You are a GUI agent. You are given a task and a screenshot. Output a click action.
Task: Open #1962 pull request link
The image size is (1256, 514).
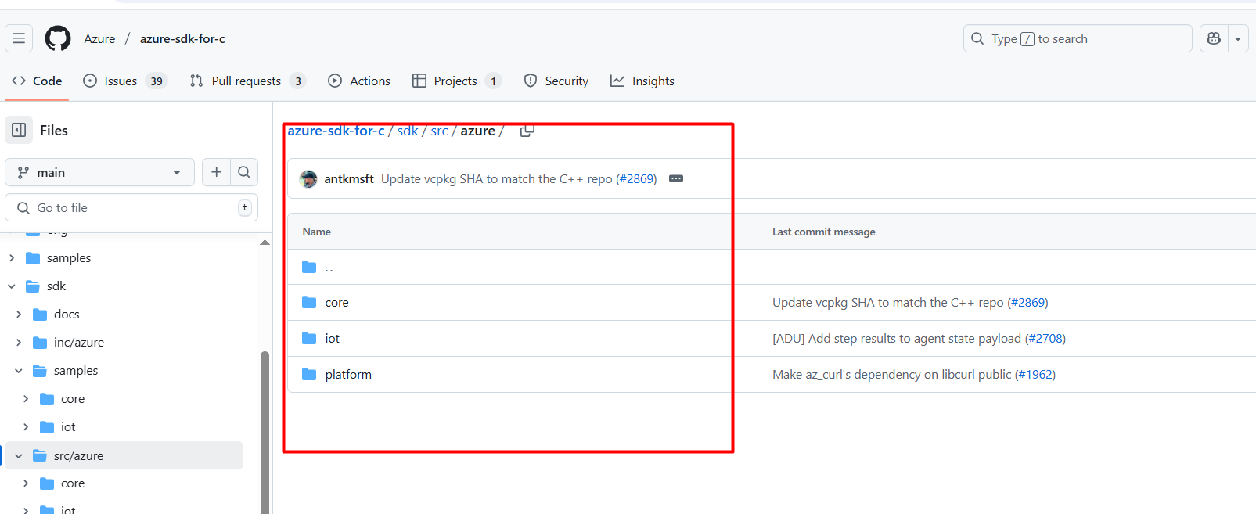click(1036, 375)
